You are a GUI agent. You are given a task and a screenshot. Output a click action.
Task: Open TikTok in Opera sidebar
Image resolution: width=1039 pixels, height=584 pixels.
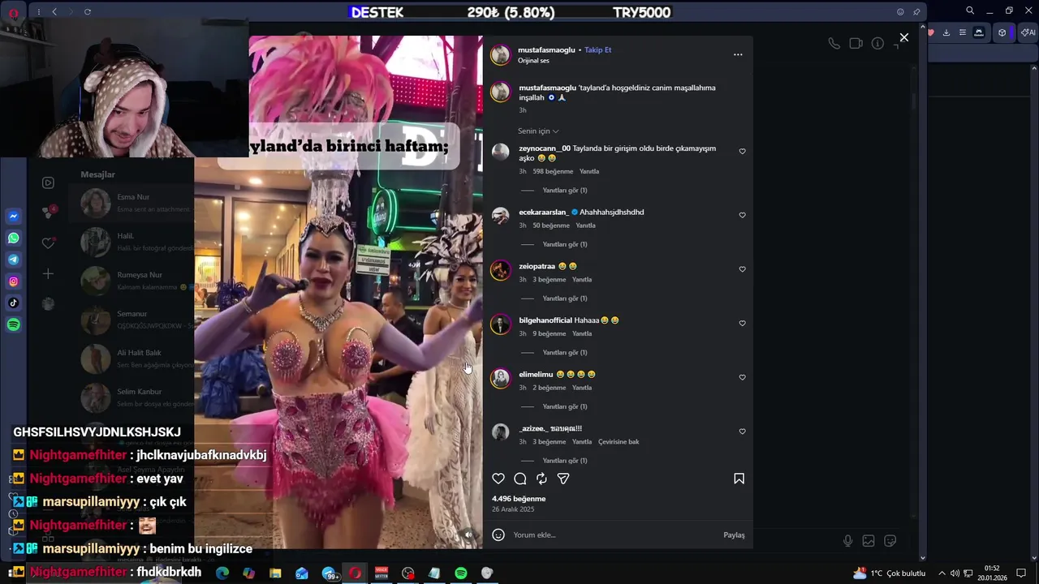pyautogui.click(x=14, y=303)
